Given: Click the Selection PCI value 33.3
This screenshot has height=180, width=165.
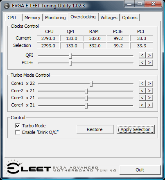Looking at the screenshot, I should pyautogui.click(x=142, y=46).
